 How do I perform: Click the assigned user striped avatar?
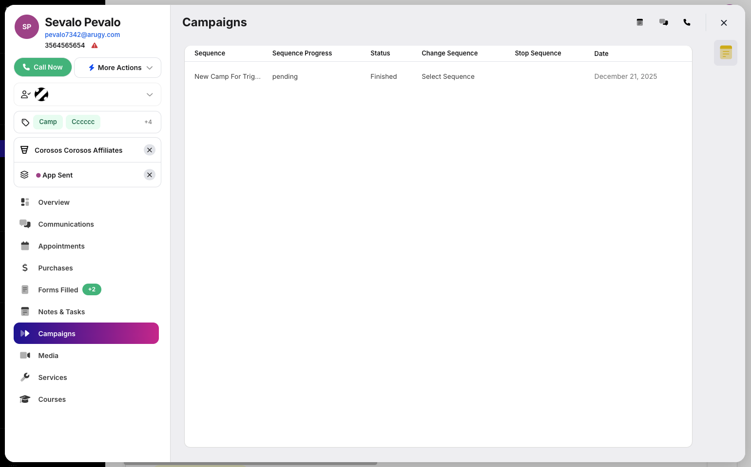pos(41,94)
